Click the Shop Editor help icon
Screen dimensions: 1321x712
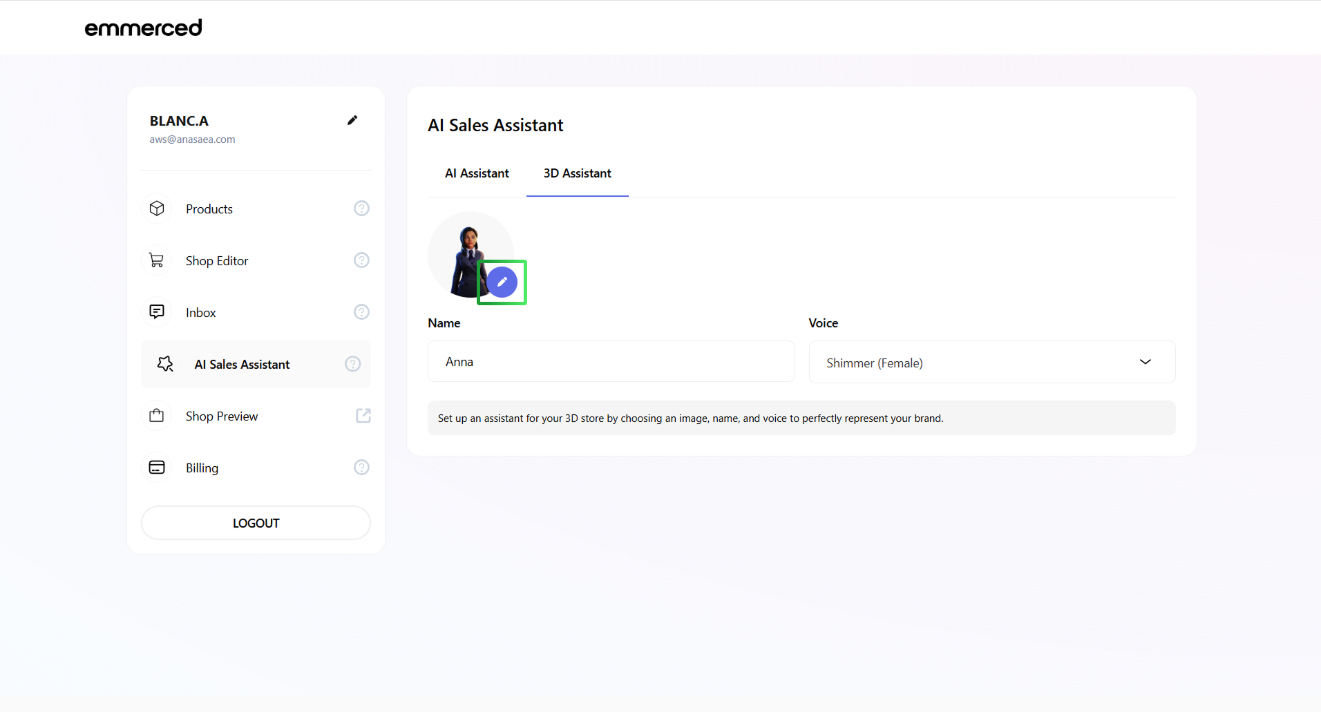(361, 260)
